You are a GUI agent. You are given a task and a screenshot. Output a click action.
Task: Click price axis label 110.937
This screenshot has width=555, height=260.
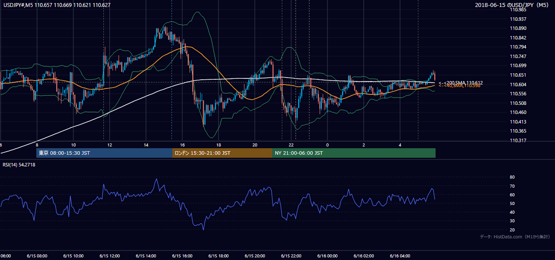click(x=518, y=19)
